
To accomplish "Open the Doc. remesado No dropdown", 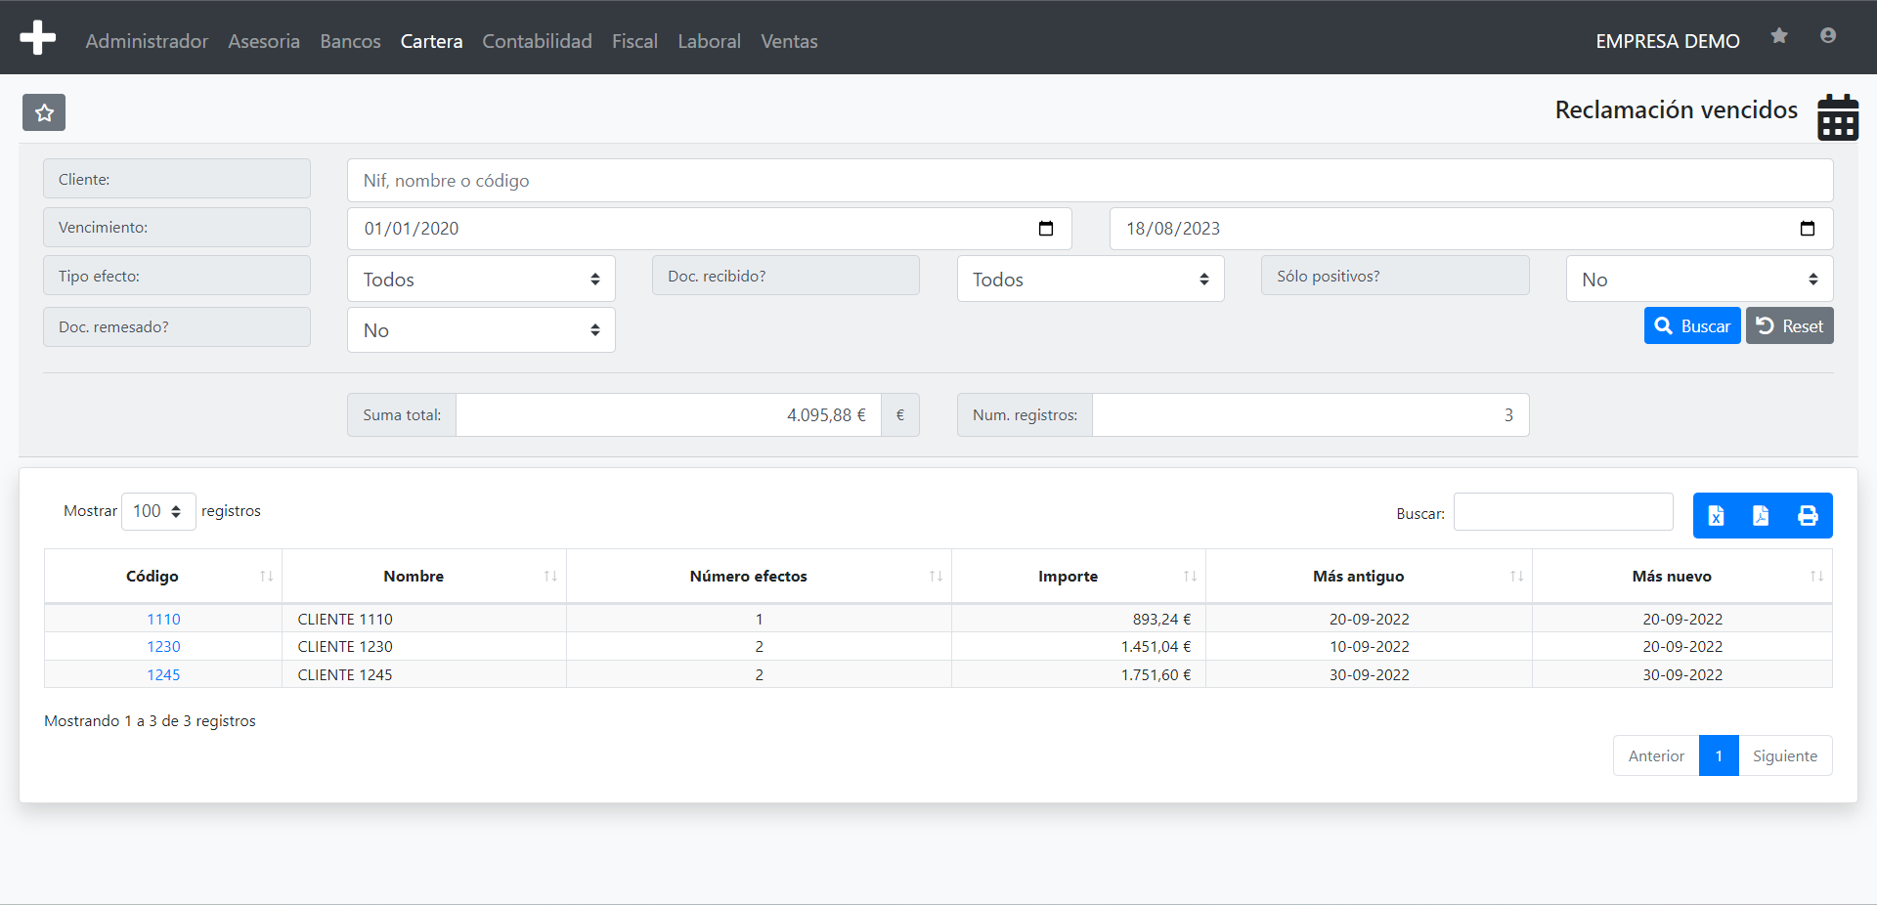I will (481, 330).
